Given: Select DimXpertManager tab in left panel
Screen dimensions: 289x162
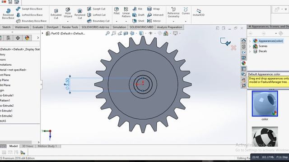Looking at the screenshot, I should [18, 38].
